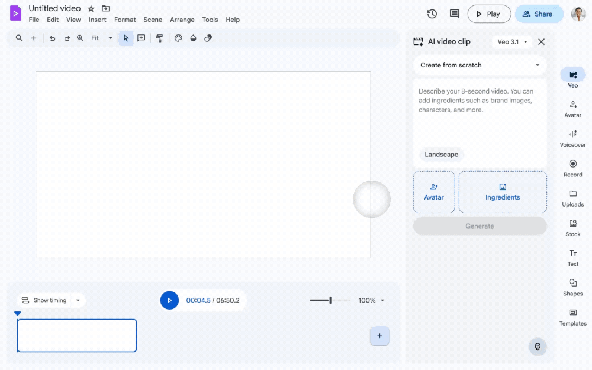Star the Untitled video document
The height and width of the screenshot is (370, 592).
tap(91, 9)
